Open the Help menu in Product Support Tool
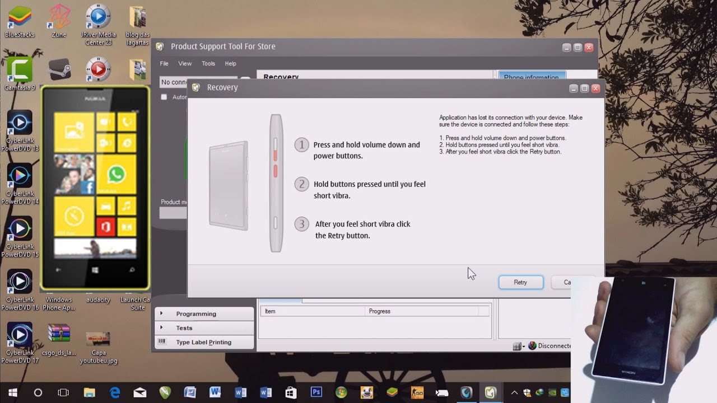The height and width of the screenshot is (403, 717). [x=231, y=63]
